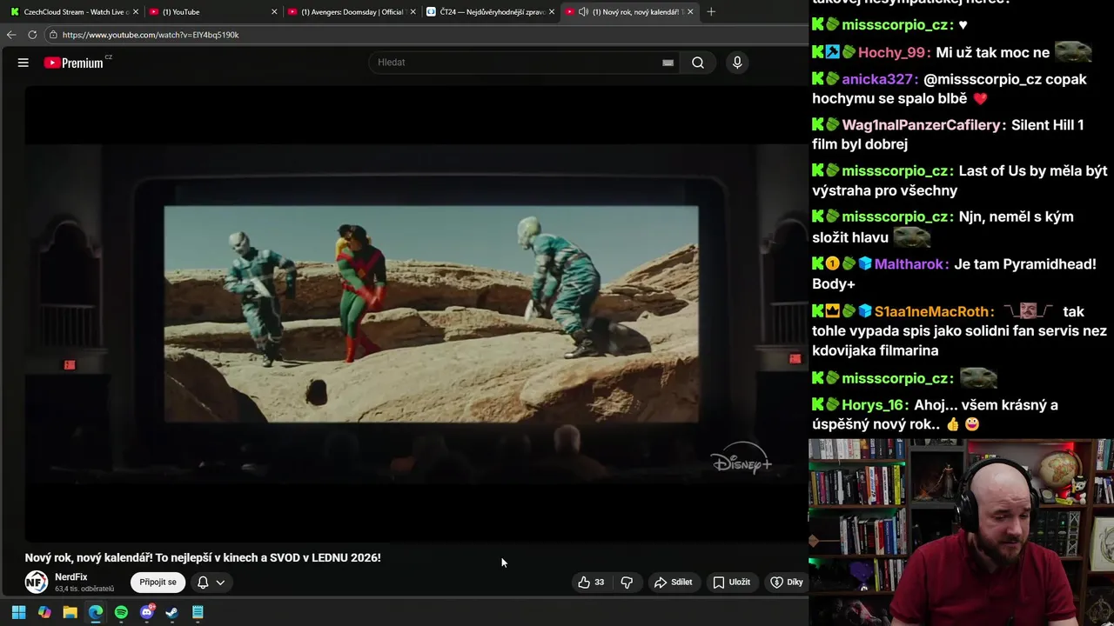
Task: Save the video with Uložit button
Action: click(732, 583)
